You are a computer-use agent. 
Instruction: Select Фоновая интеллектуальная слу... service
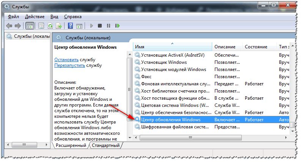click(x=176, y=84)
